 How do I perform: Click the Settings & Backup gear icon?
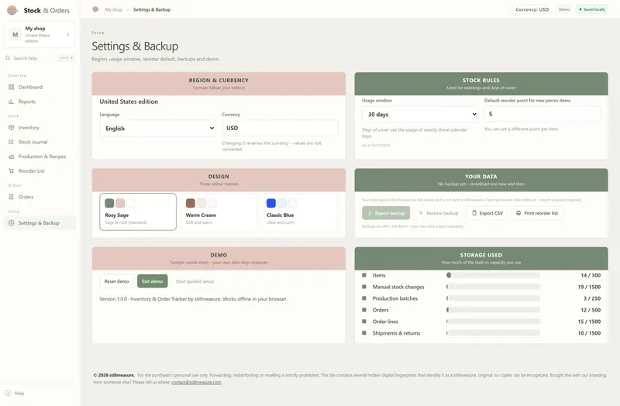[x=11, y=223]
